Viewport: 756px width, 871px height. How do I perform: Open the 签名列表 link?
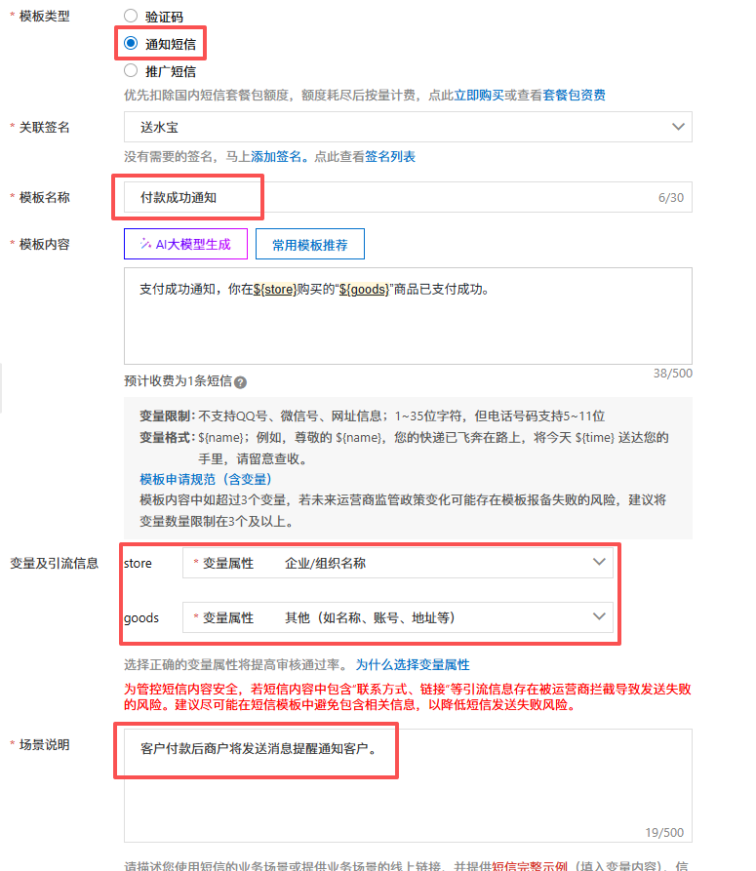click(x=390, y=156)
